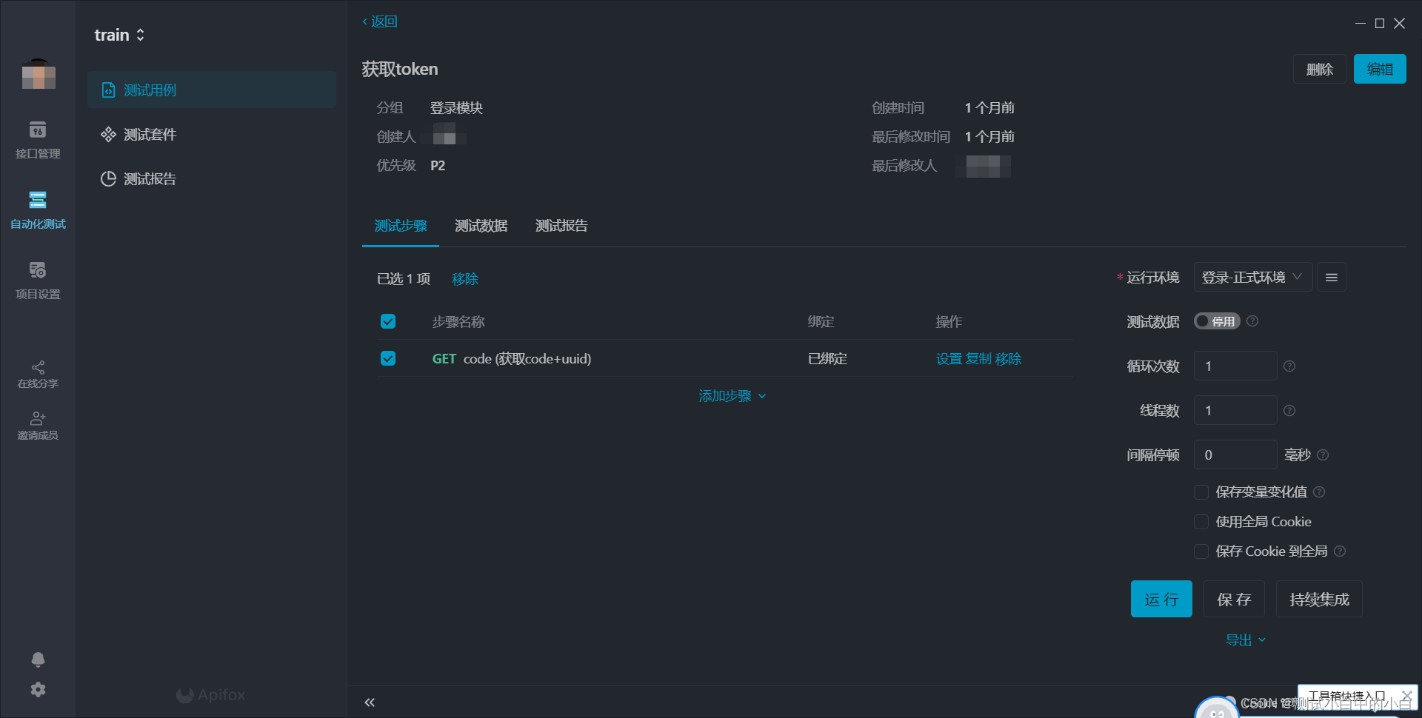1422x718 pixels.
Task: Enable 使用全局 Cookie checkbox
Action: (1201, 522)
